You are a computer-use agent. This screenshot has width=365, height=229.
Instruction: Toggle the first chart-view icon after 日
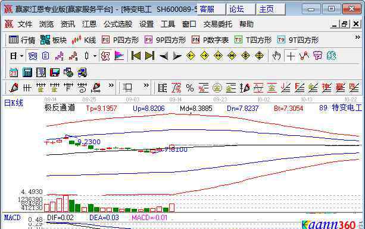pyautogui.click(x=33, y=56)
